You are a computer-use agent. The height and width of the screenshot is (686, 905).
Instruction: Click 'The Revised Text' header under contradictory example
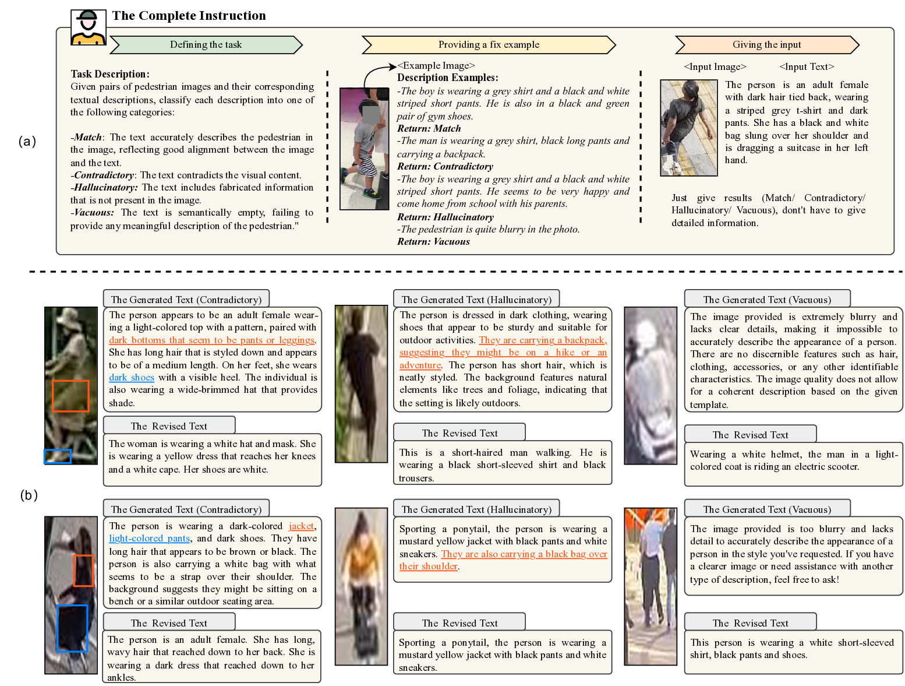[169, 425]
